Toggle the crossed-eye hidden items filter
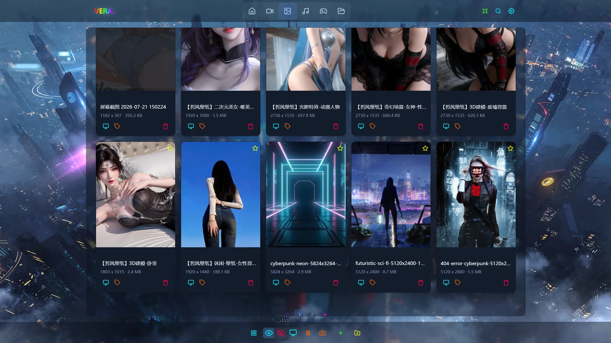 [x=281, y=333]
